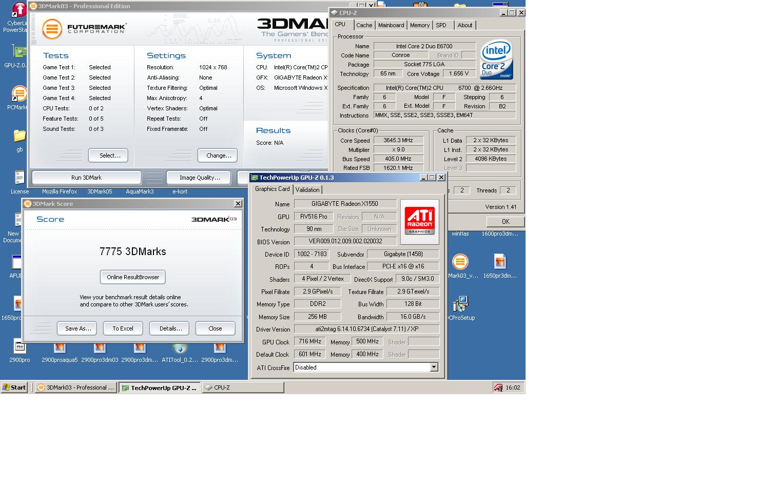
Task: Click the Select... button under Tests
Action: coord(108,156)
